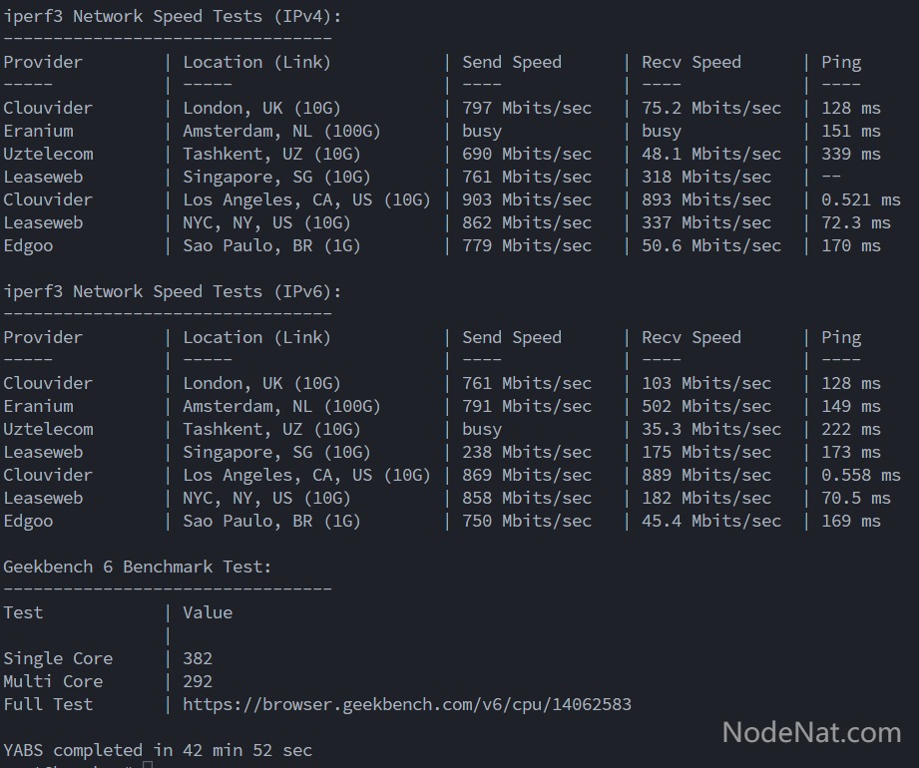Select the Multi Core score 292
Screen dimensions: 919x768
[198, 681]
